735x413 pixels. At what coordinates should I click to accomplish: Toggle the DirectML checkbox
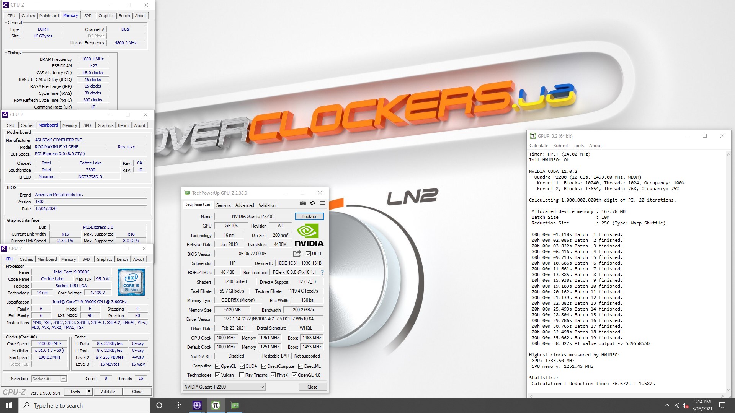(x=301, y=366)
